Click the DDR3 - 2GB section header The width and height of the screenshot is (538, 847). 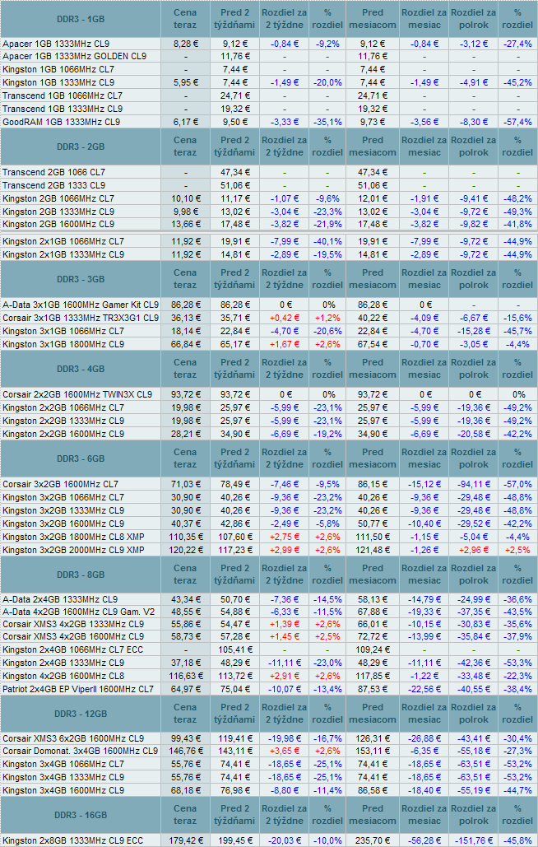click(x=81, y=147)
